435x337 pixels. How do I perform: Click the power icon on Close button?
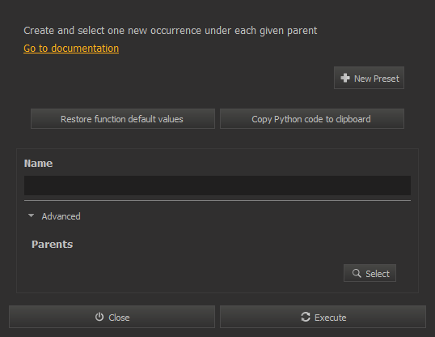point(99,317)
